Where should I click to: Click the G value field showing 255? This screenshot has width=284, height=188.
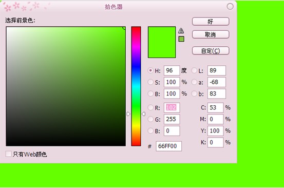pyautogui.click(x=172, y=119)
